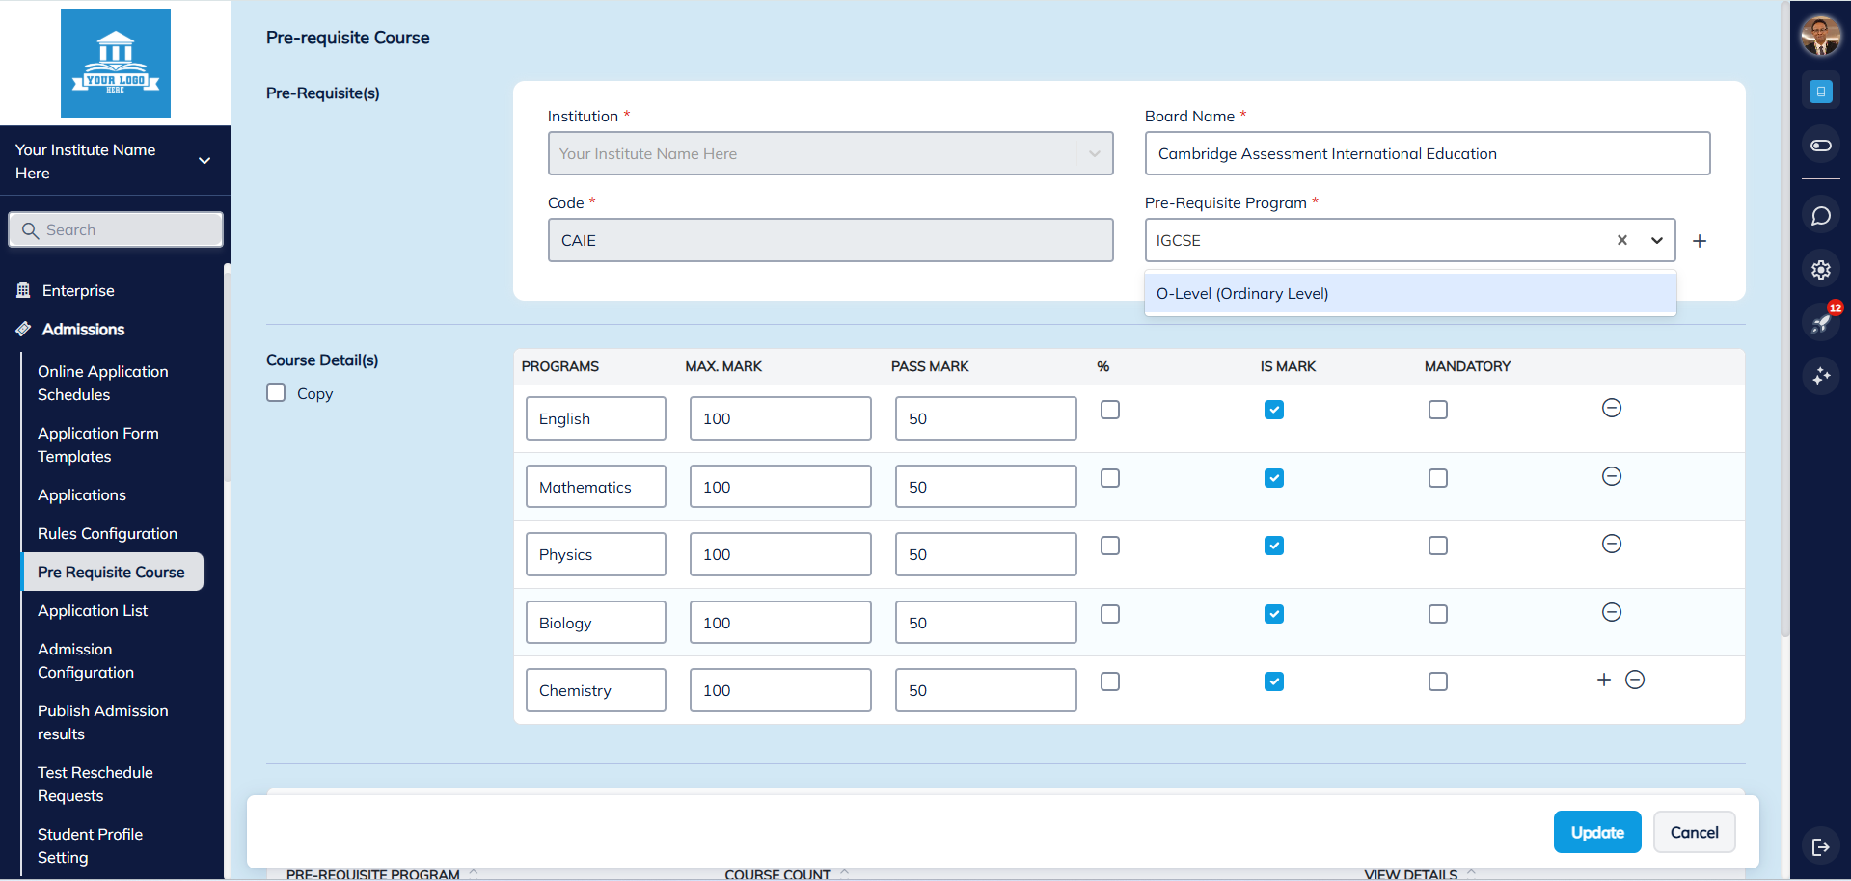Open the Application List menu item
1851x881 pixels.
coord(93,610)
